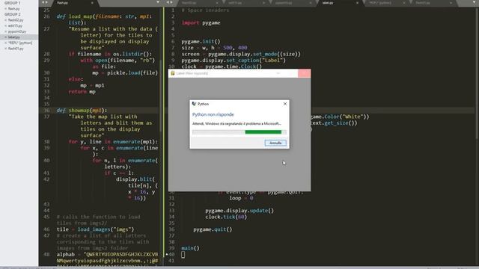The width and height of the screenshot is (479, 269).
Task: Click line number 40 in right gutter
Action: click(x=171, y=254)
